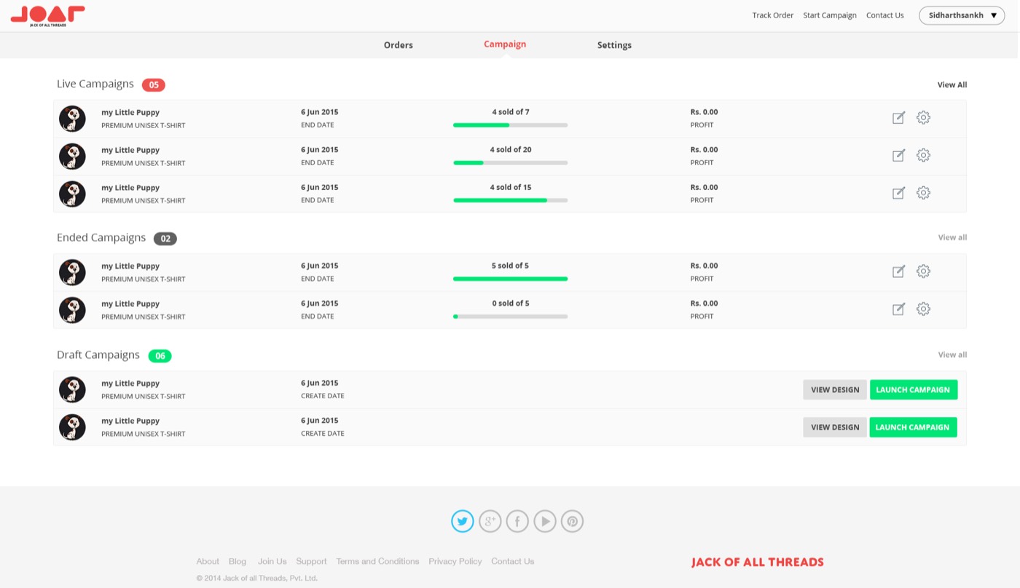Open the Start Campaign link in the header
This screenshot has width=1020, height=588.
(x=830, y=15)
